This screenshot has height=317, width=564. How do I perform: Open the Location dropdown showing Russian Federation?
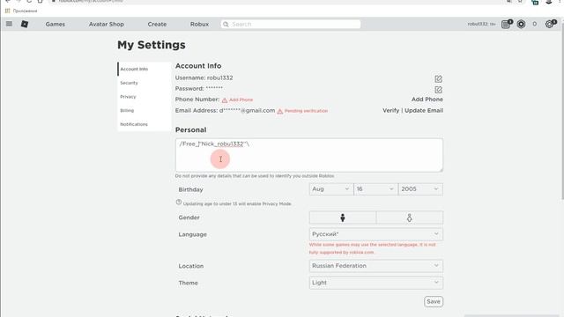(x=376, y=266)
